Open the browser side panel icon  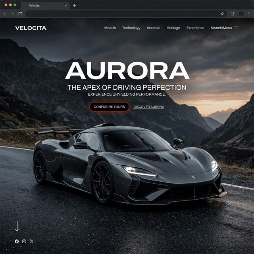pos(233,13)
